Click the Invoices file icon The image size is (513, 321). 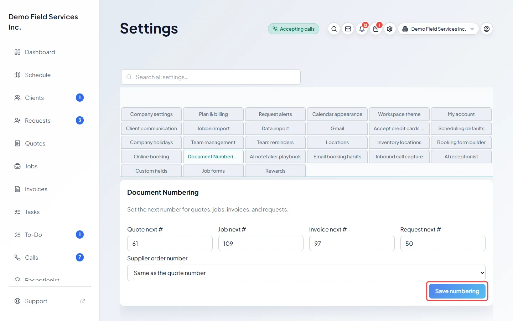point(17,189)
